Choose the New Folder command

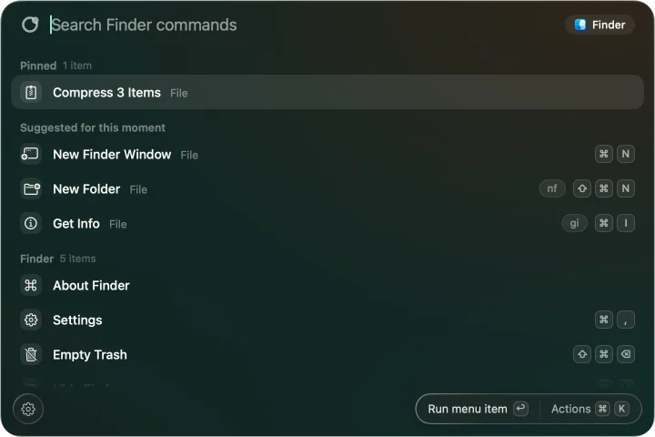click(327, 189)
